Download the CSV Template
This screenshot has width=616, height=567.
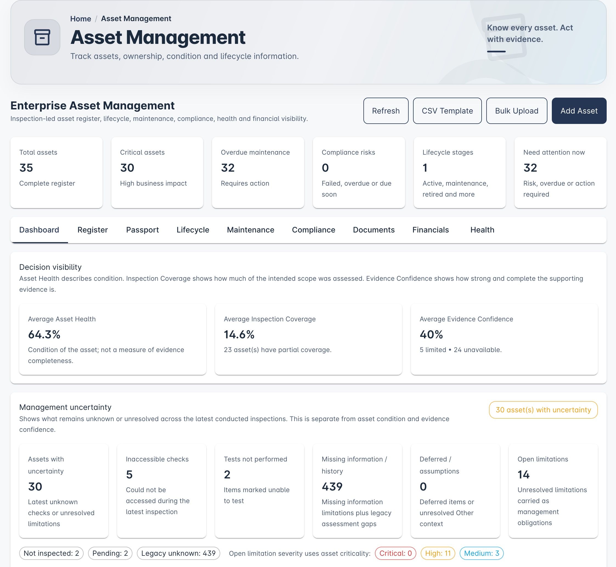pyautogui.click(x=447, y=111)
